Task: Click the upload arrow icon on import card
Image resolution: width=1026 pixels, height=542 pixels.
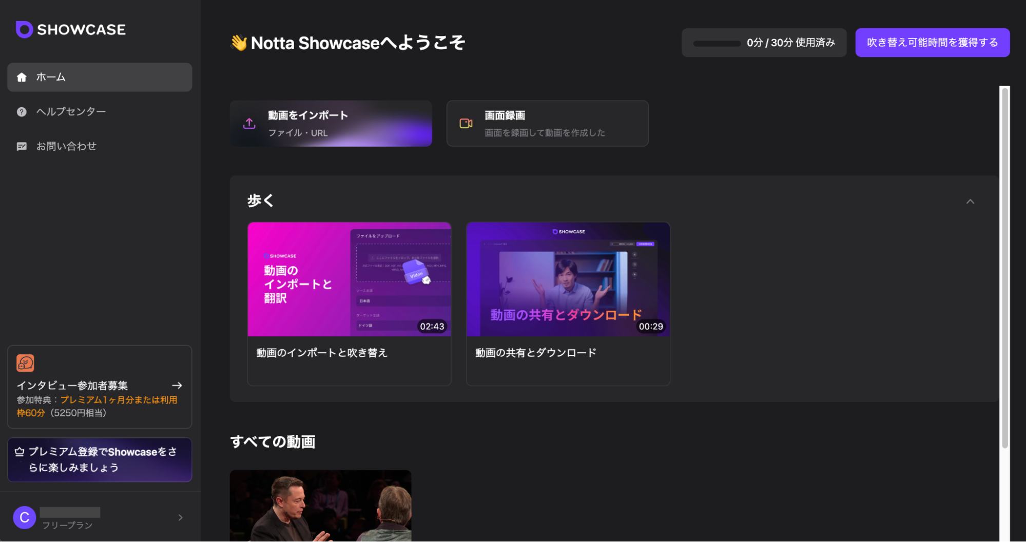Action: (249, 124)
